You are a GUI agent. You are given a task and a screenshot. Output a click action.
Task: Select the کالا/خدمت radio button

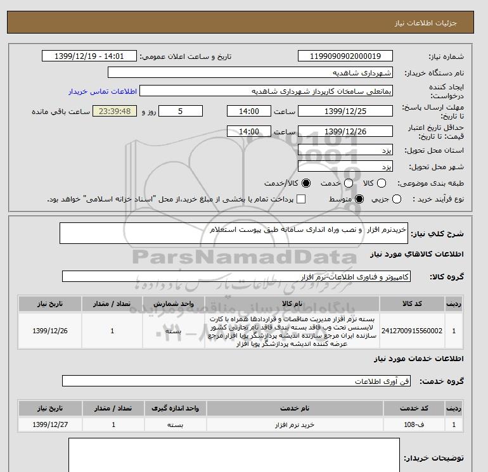(x=306, y=183)
